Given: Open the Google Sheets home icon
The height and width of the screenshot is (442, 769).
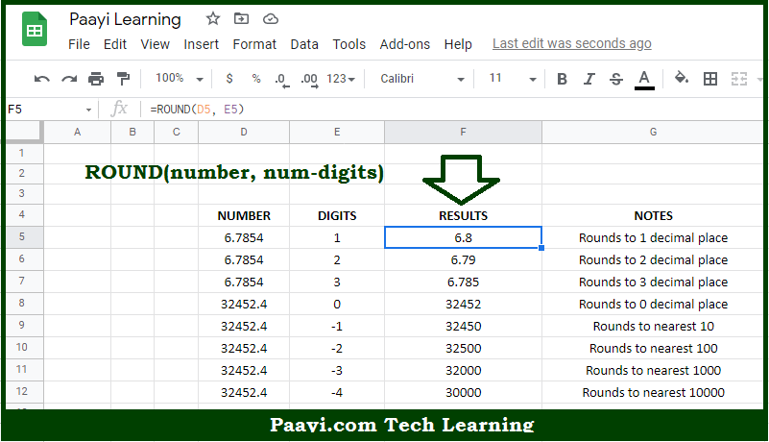Looking at the screenshot, I should (x=35, y=30).
